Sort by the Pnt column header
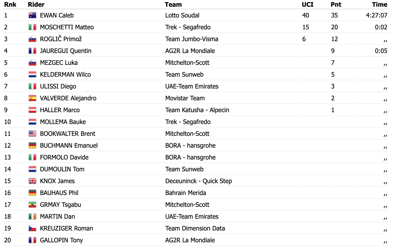 coord(336,5)
